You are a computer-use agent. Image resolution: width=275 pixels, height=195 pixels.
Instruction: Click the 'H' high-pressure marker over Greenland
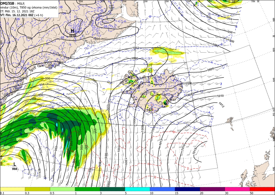72,31
